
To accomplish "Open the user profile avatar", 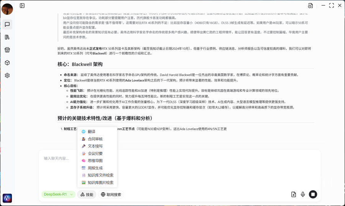I will pos(7,9).
